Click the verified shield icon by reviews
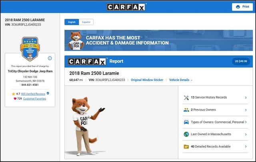 coord(48,93)
